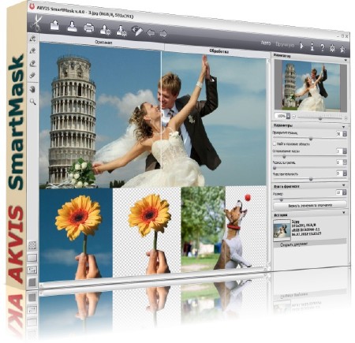Select the Hand pan tool
Screen dimensions: 355x343
[x=32, y=89]
